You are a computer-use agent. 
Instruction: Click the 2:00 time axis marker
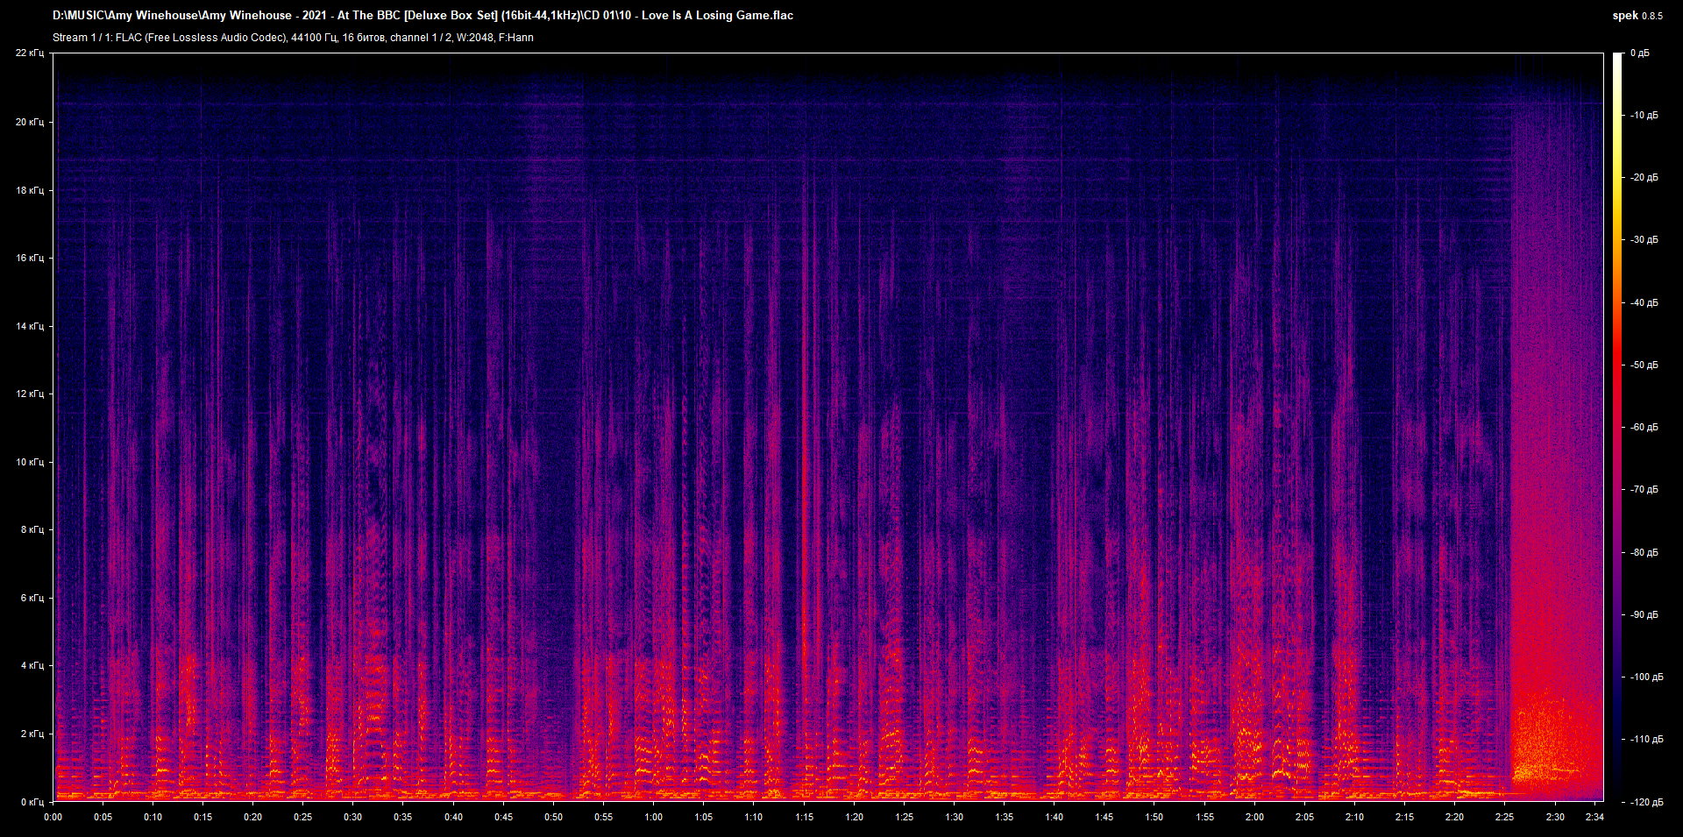pyautogui.click(x=1254, y=817)
